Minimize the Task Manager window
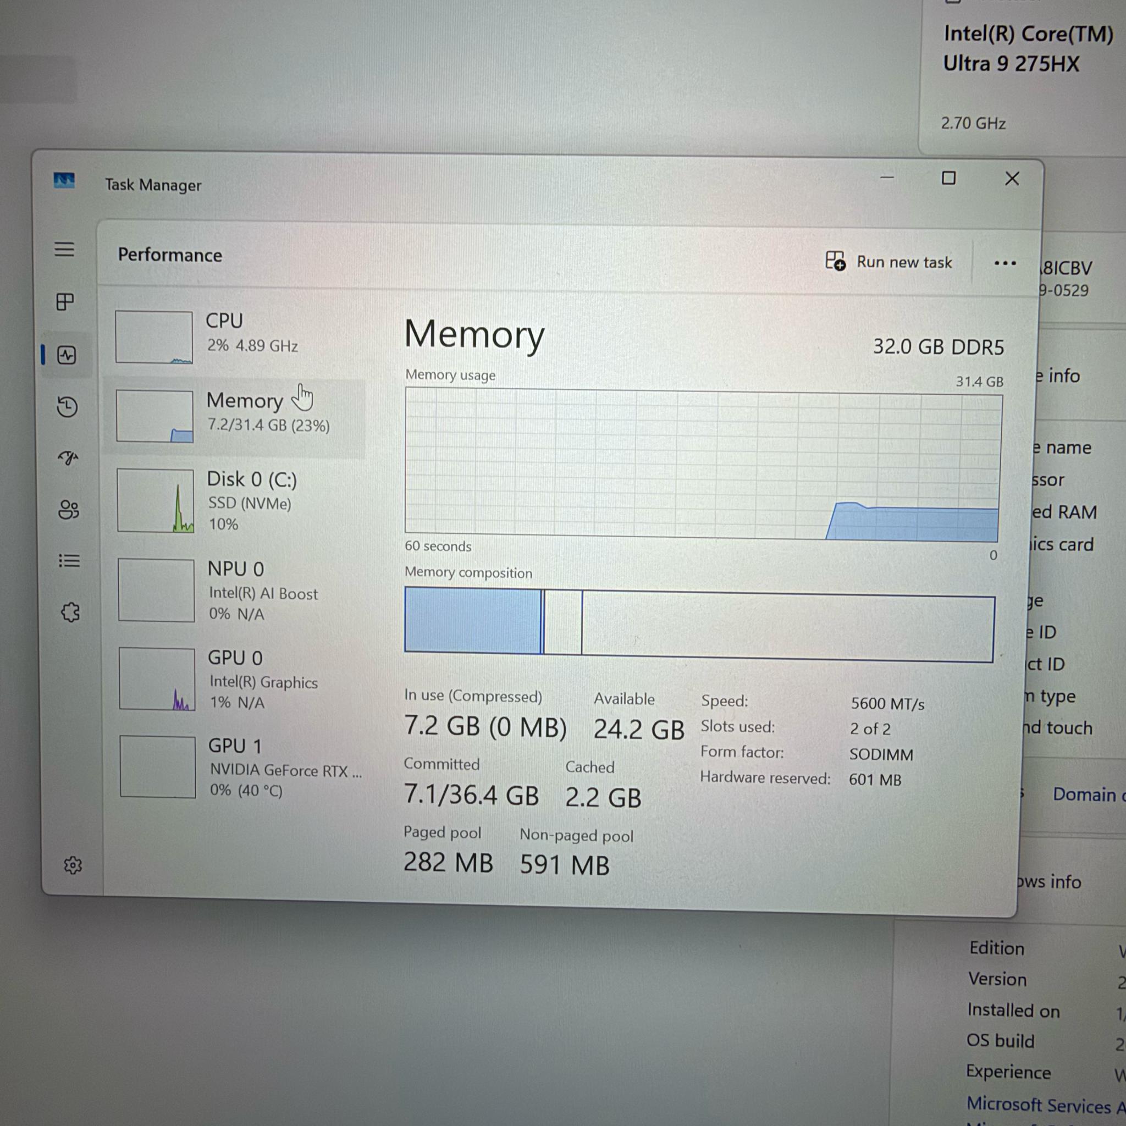 point(887,177)
